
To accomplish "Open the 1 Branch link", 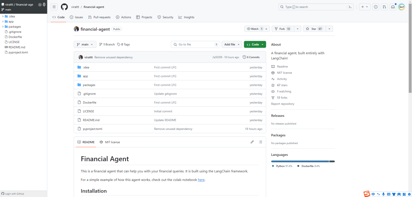I will (x=107, y=44).
